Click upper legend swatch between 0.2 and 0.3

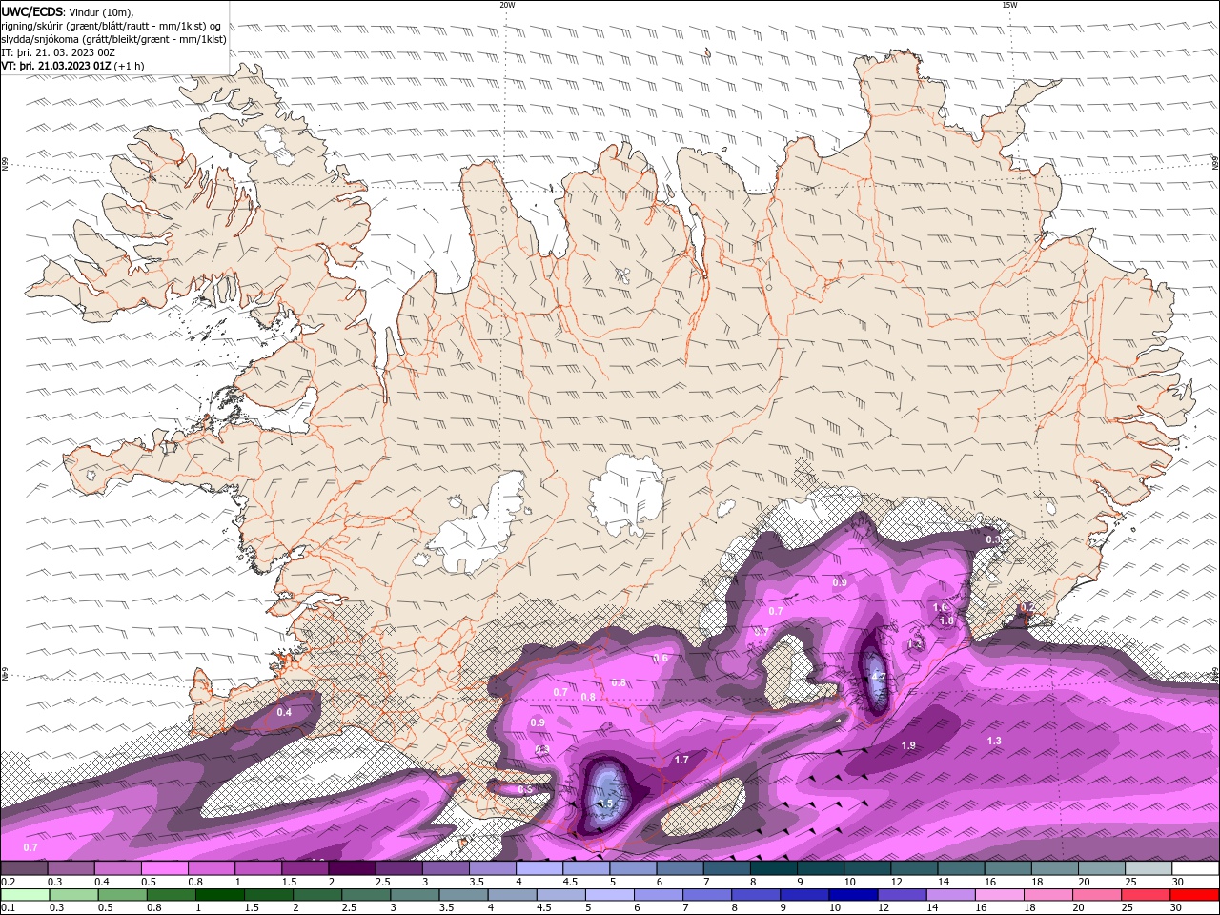pos(24,867)
